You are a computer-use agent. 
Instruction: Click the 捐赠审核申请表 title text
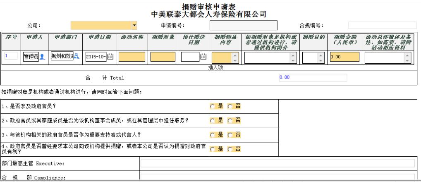pos(208,7)
